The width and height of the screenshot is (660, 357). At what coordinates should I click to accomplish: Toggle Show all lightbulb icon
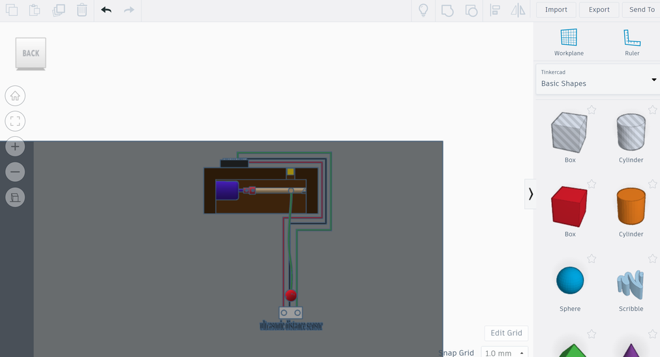click(423, 10)
